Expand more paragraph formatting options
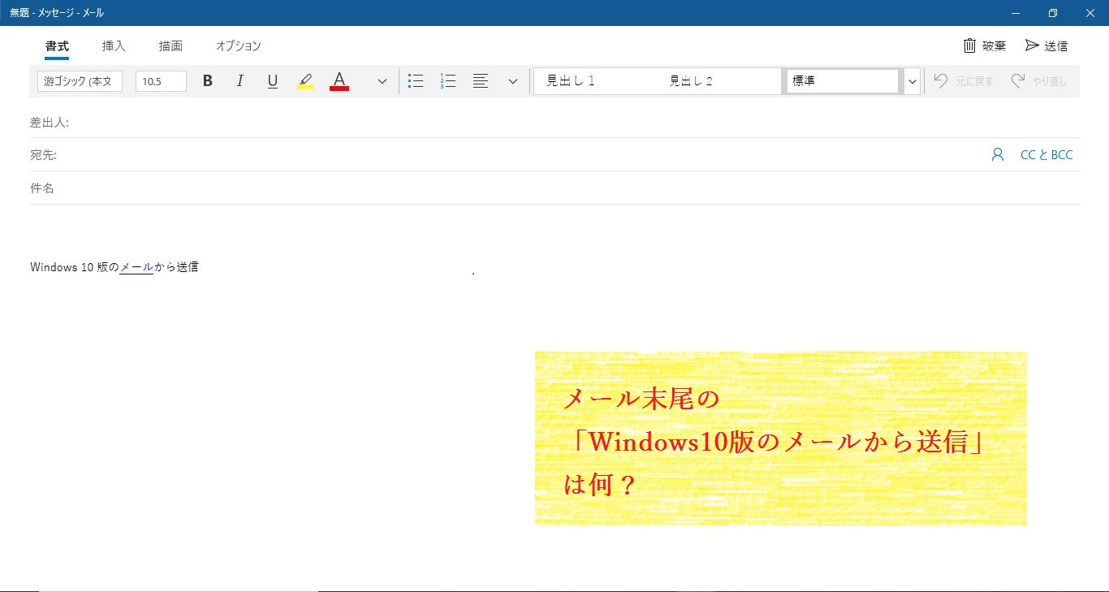1109x592 pixels. click(x=512, y=81)
